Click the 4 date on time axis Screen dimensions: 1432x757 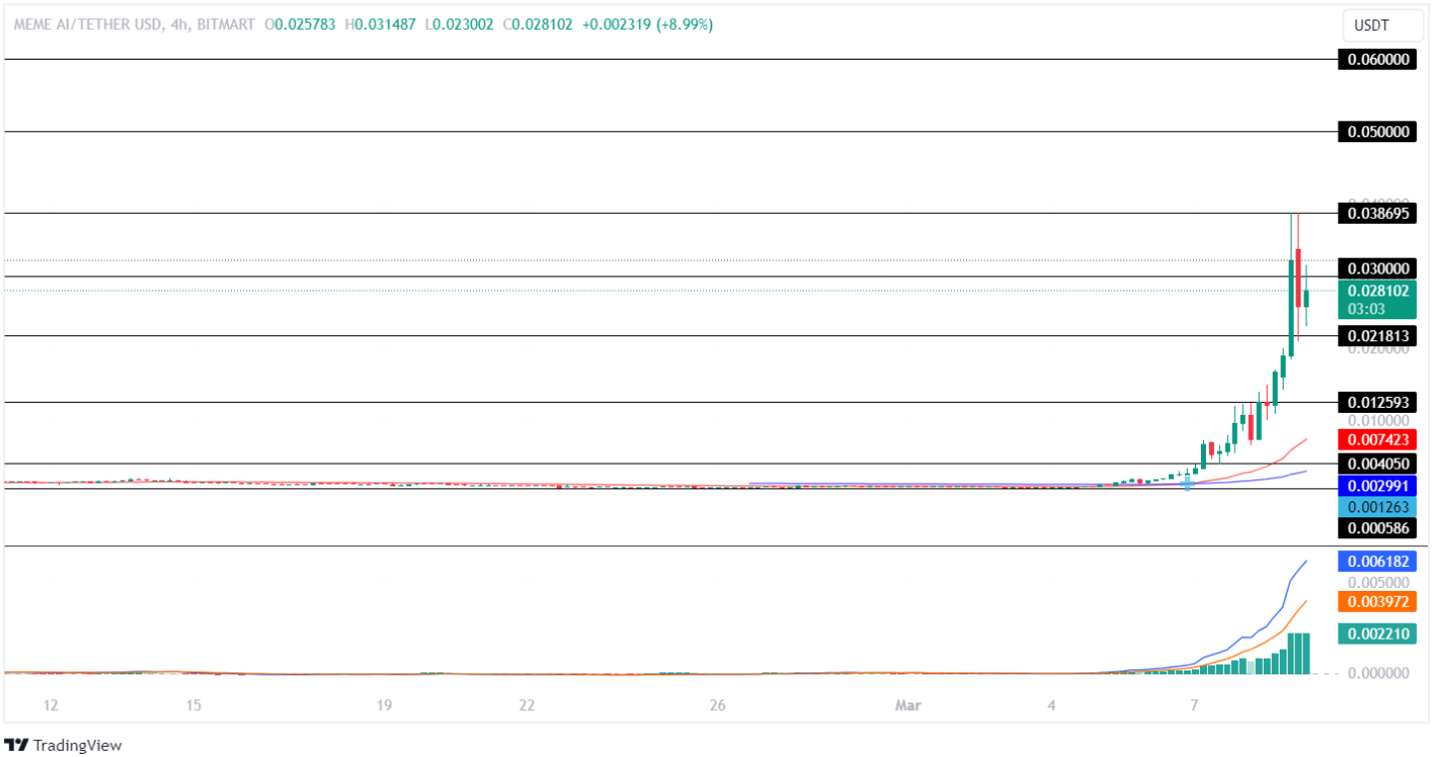coord(1051,706)
